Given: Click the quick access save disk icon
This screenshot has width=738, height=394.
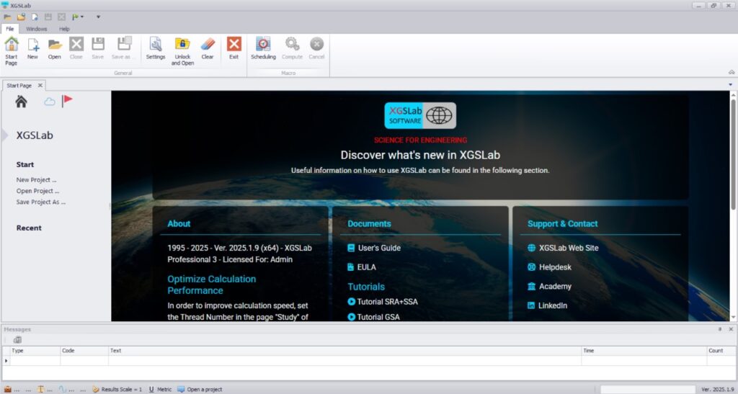Looking at the screenshot, I should (x=48, y=17).
